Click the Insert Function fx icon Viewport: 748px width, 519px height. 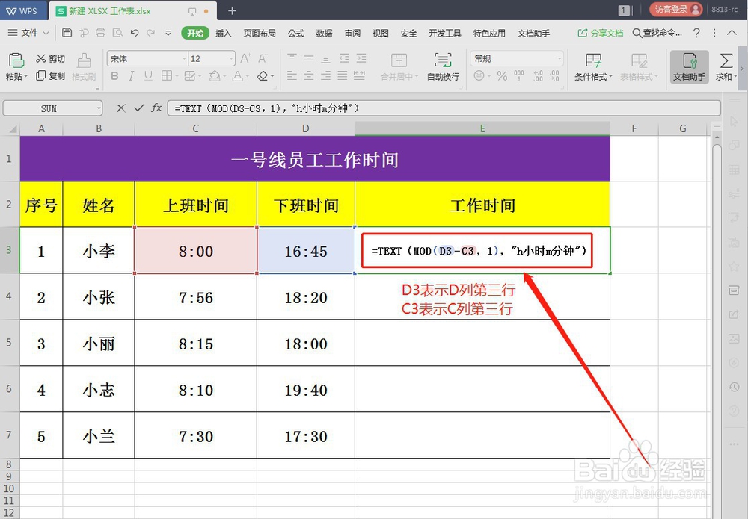click(156, 108)
